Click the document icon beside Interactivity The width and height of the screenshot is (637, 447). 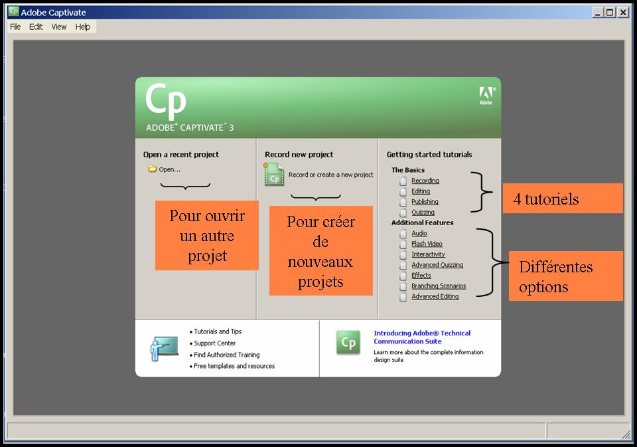point(403,255)
